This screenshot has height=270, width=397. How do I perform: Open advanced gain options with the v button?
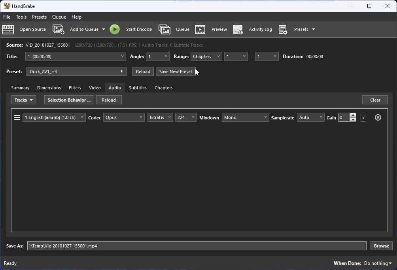pyautogui.click(x=363, y=117)
